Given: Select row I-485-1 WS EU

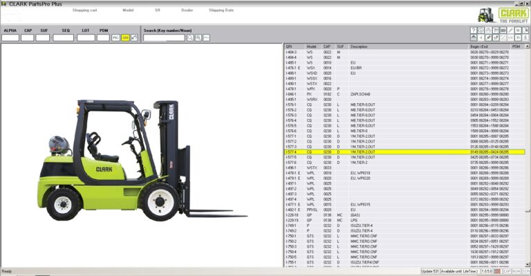Looking at the screenshot, I should (404, 63).
